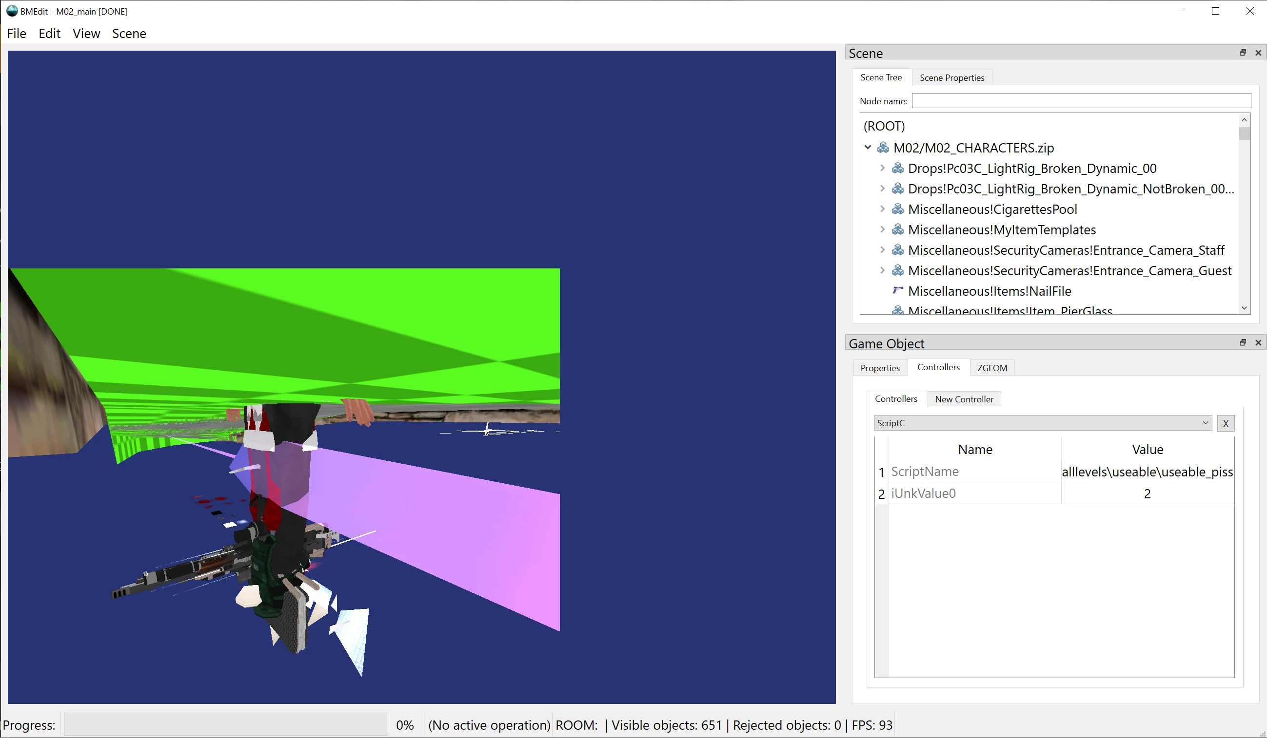The image size is (1267, 738).
Task: Click icon of Drops!Pc03C_LightRig_Broken_Dynamic_00 node
Action: tap(897, 168)
